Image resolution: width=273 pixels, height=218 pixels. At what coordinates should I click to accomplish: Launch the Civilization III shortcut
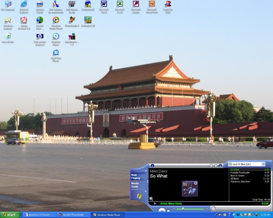coord(88,20)
